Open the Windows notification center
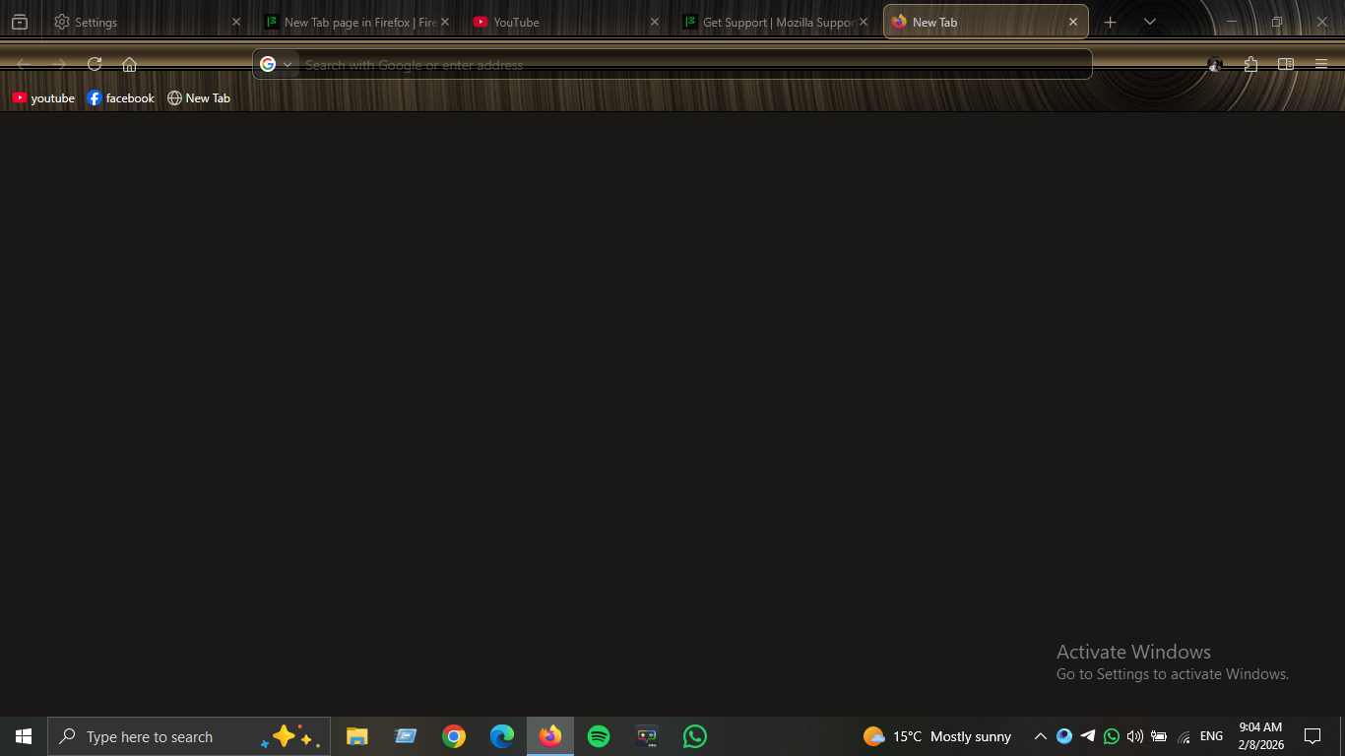This screenshot has height=756, width=1345. coord(1313,736)
